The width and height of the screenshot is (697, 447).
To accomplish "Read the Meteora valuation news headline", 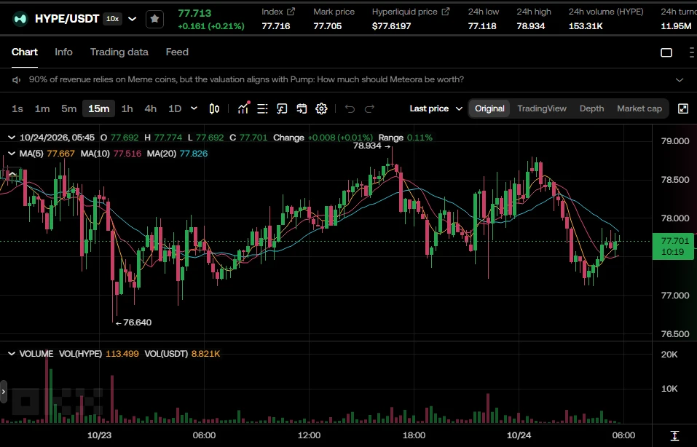I will (x=246, y=79).
